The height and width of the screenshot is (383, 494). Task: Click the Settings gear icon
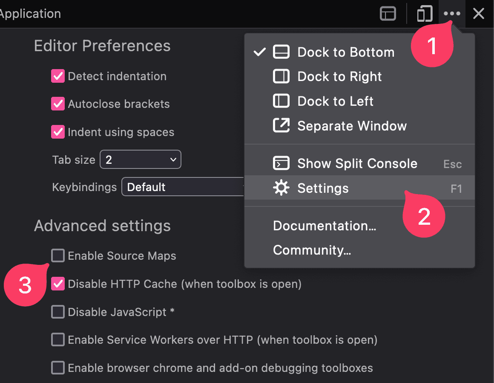[x=281, y=188]
